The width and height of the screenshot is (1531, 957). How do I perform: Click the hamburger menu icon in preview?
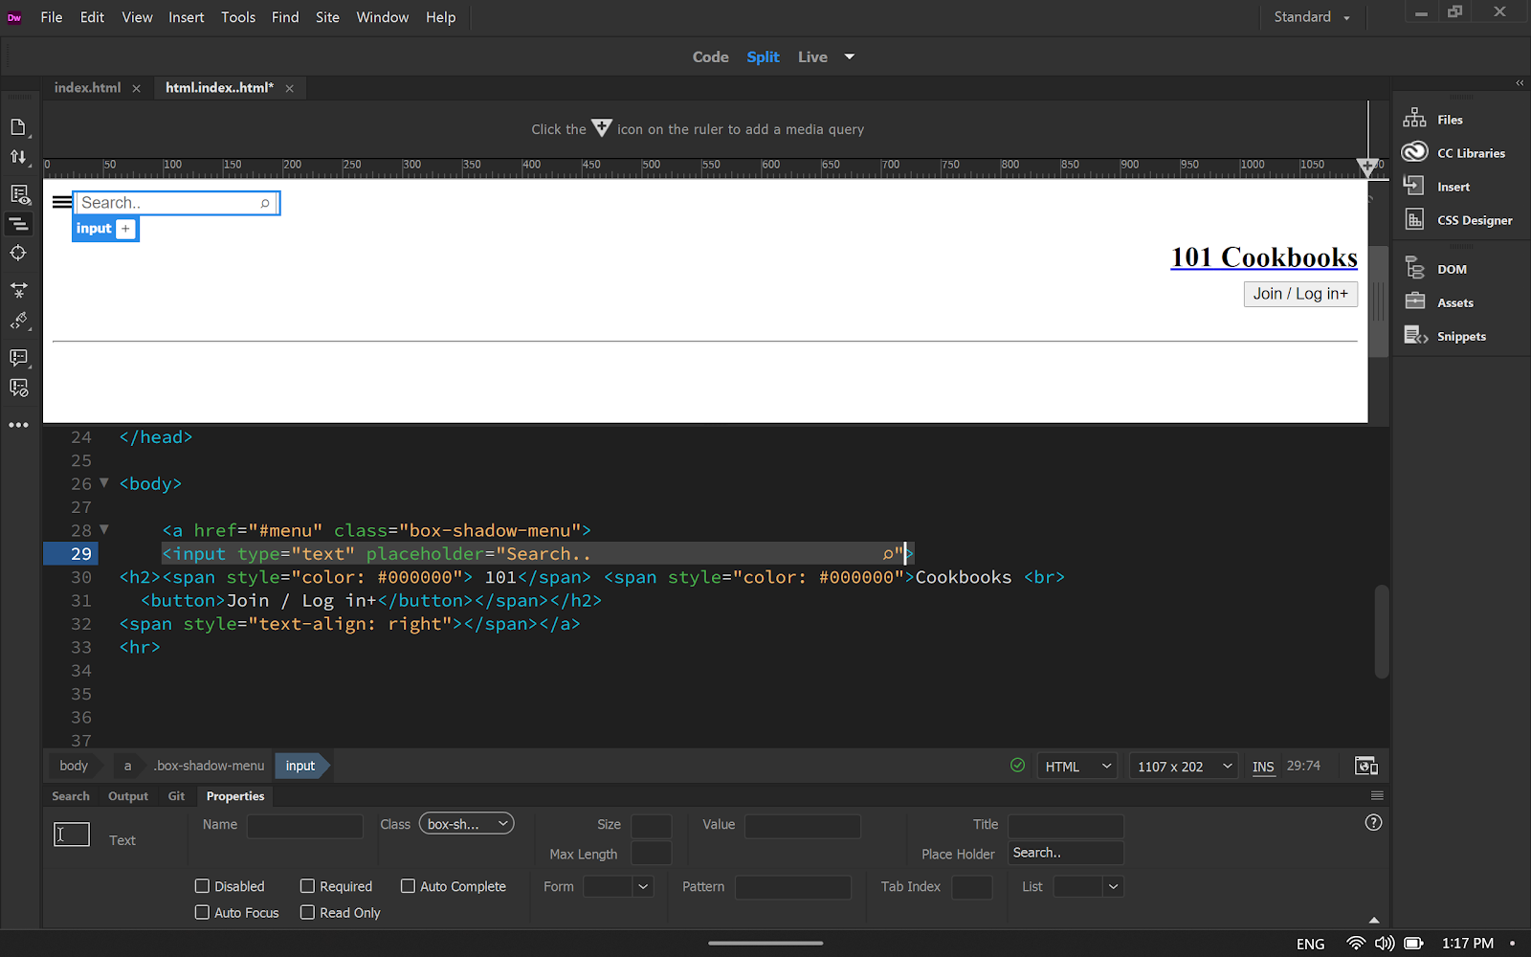[62, 202]
